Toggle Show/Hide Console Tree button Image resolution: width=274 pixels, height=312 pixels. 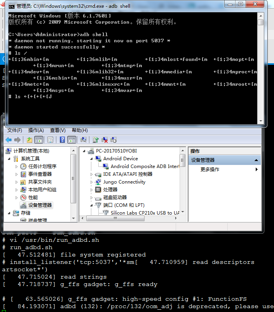(x=39, y=140)
